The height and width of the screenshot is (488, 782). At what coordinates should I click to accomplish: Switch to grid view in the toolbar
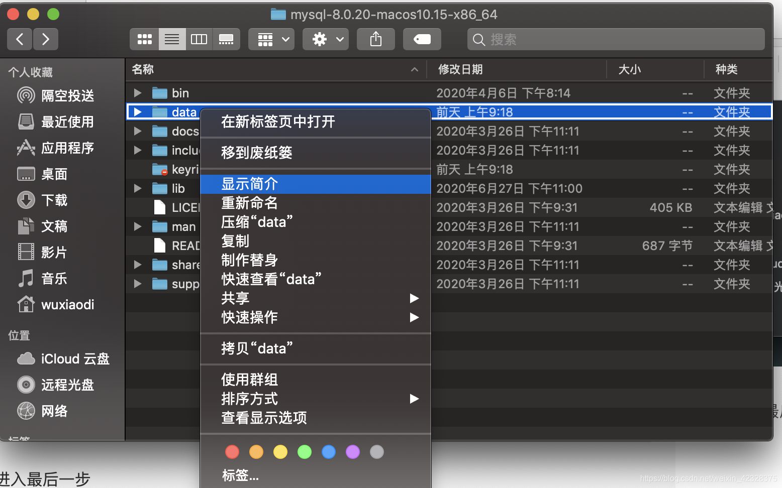click(x=144, y=39)
